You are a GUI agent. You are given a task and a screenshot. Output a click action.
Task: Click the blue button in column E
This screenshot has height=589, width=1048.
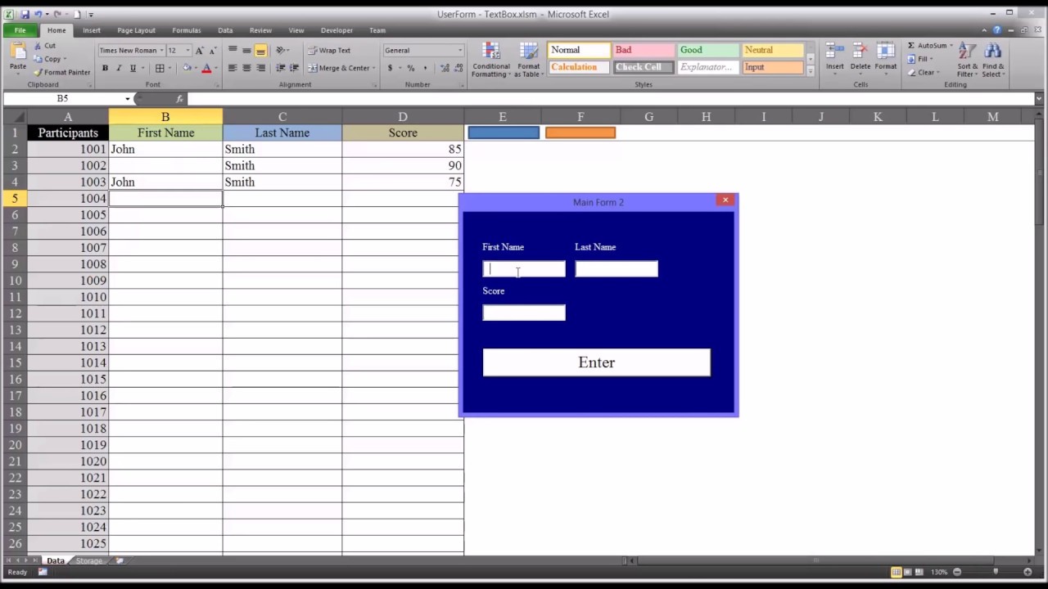(x=504, y=133)
